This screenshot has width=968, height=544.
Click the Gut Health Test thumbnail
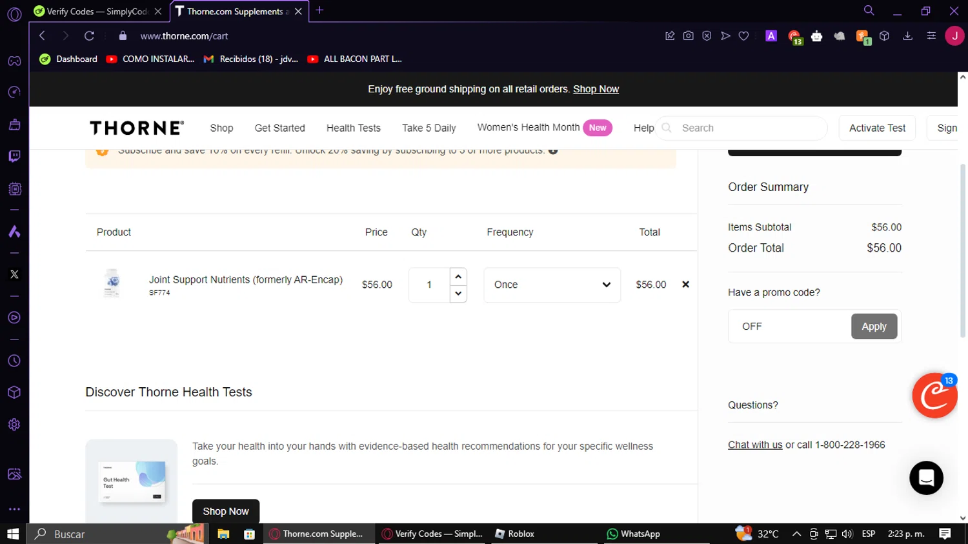point(132,481)
